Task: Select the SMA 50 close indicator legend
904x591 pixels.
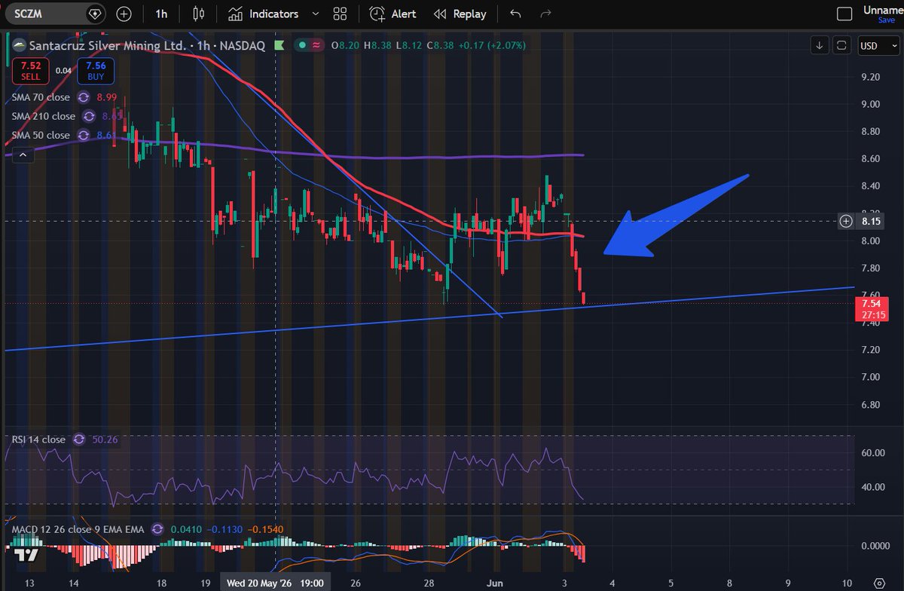Action: tap(41, 135)
